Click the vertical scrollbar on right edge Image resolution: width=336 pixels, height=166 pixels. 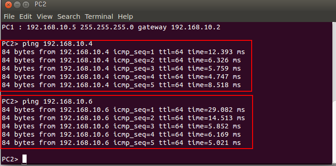335,93
